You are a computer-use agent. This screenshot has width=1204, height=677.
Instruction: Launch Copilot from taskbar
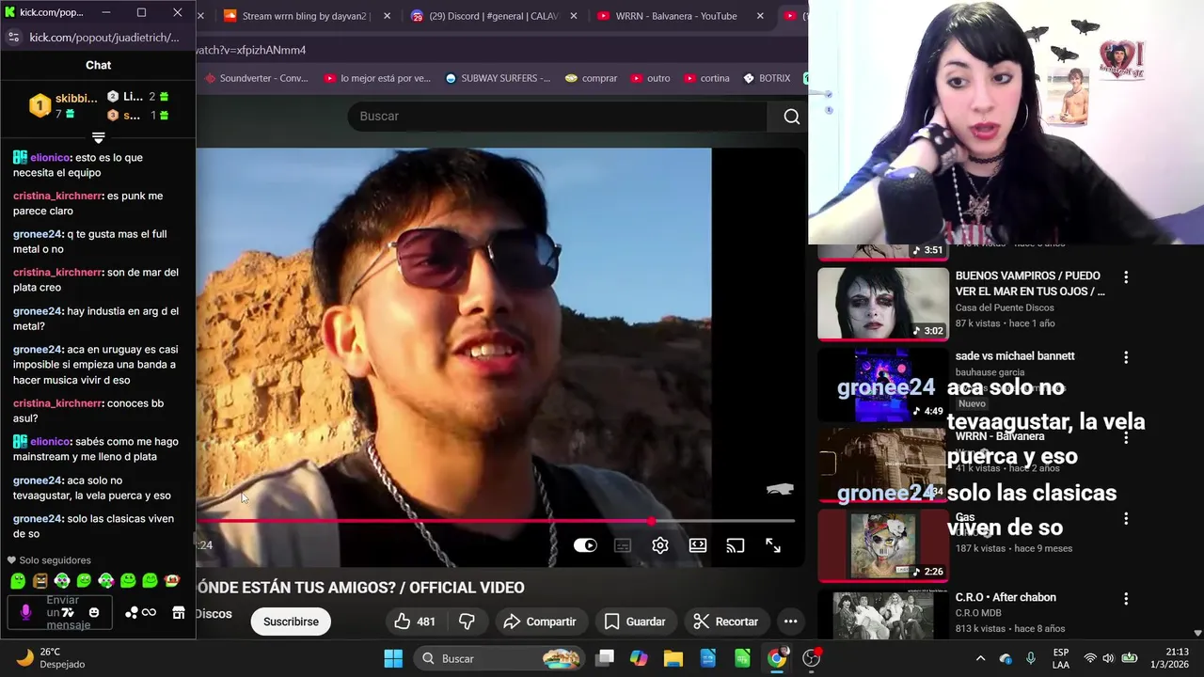639,658
